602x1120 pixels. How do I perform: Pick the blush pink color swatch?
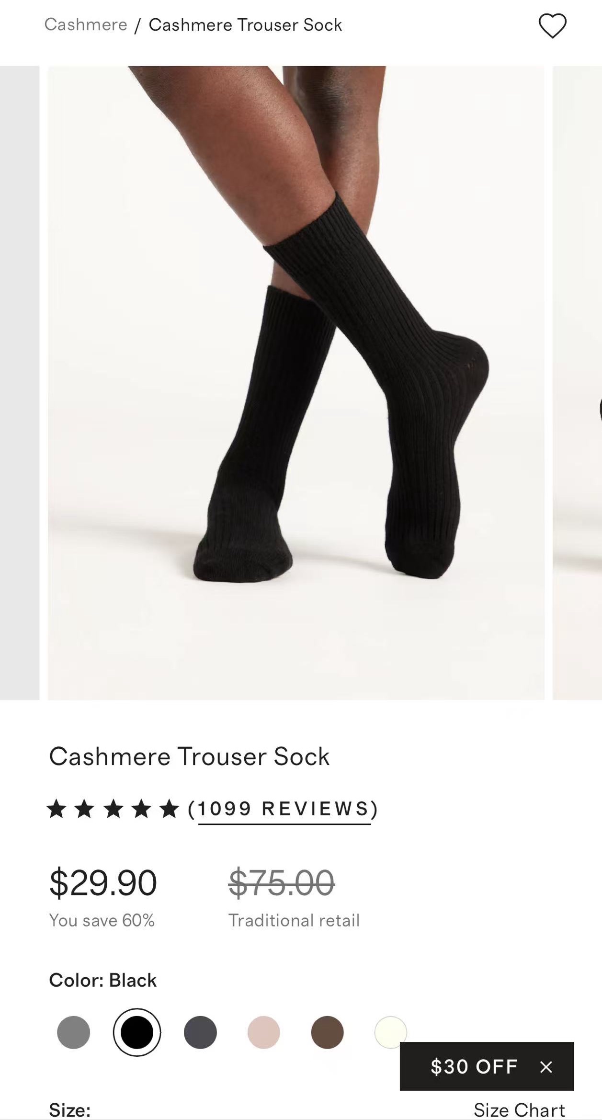pyautogui.click(x=263, y=1032)
